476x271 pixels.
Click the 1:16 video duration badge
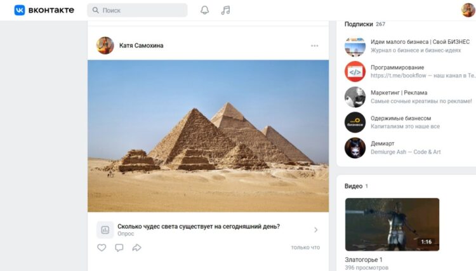(x=426, y=242)
